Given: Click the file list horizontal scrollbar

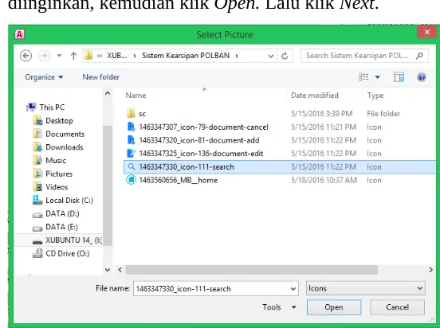Looking at the screenshot, I should [251, 270].
